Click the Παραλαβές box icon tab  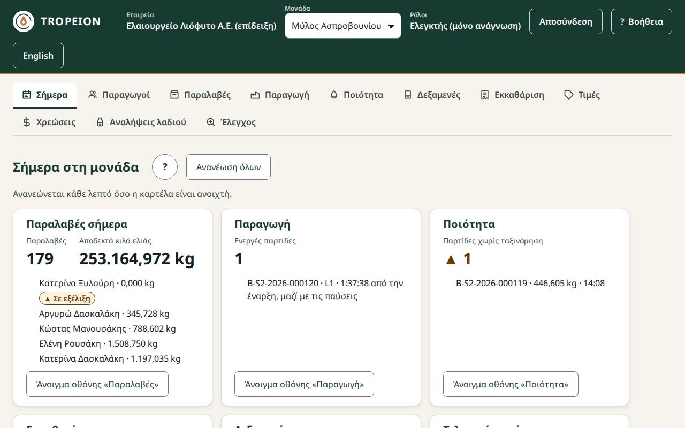(x=174, y=95)
